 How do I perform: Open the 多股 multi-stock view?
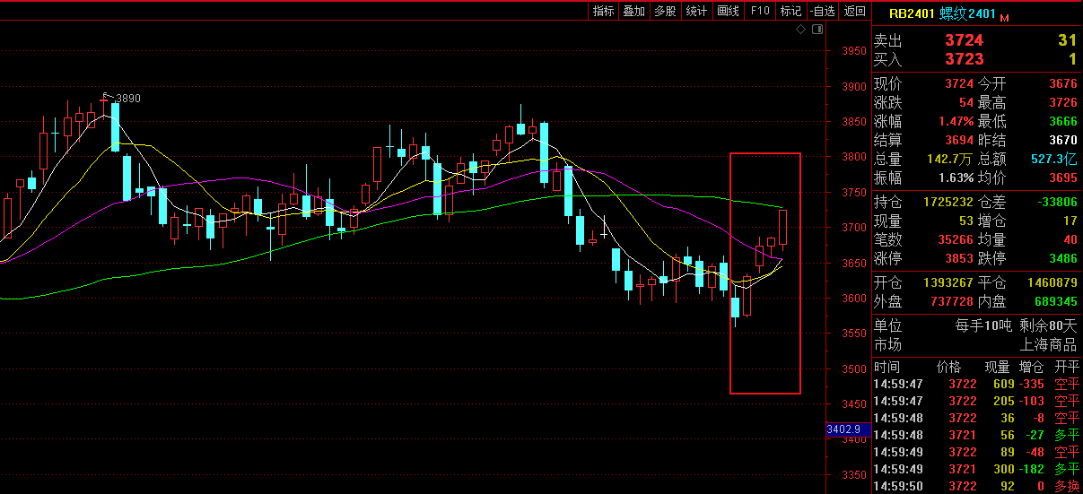[665, 11]
